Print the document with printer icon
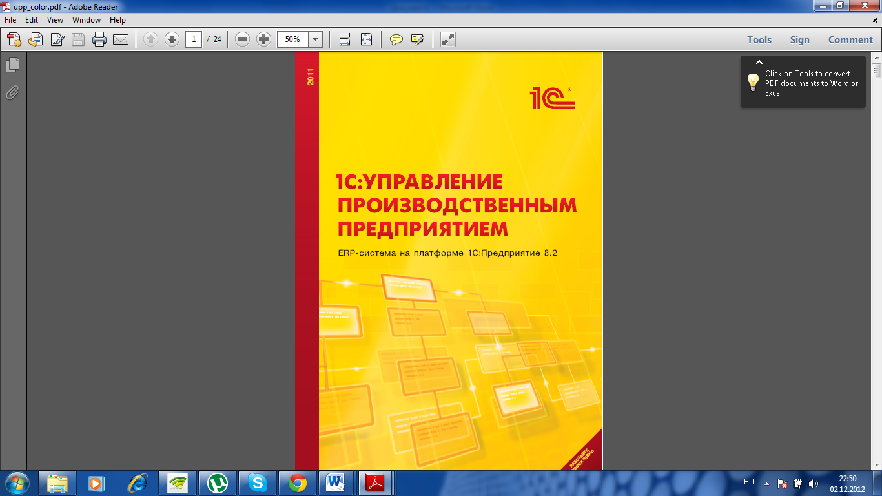 click(x=99, y=39)
